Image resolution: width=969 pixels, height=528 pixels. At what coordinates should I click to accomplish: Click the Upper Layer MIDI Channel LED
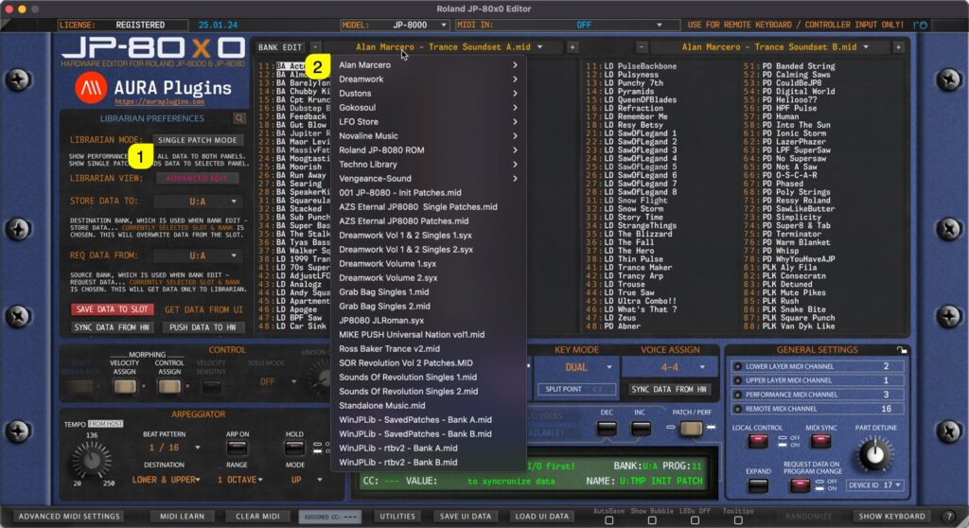[x=737, y=380]
